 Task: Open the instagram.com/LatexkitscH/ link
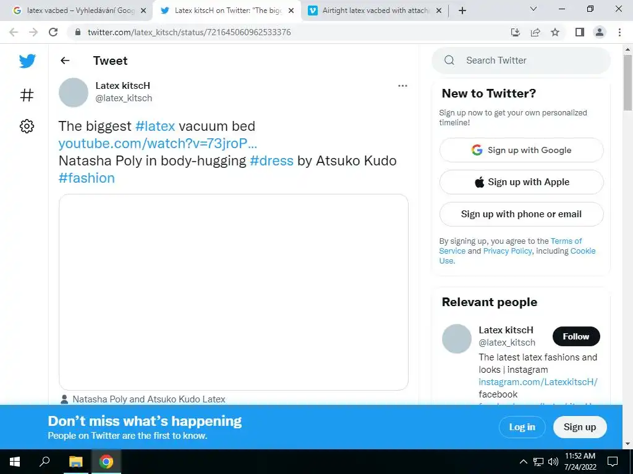click(538, 382)
